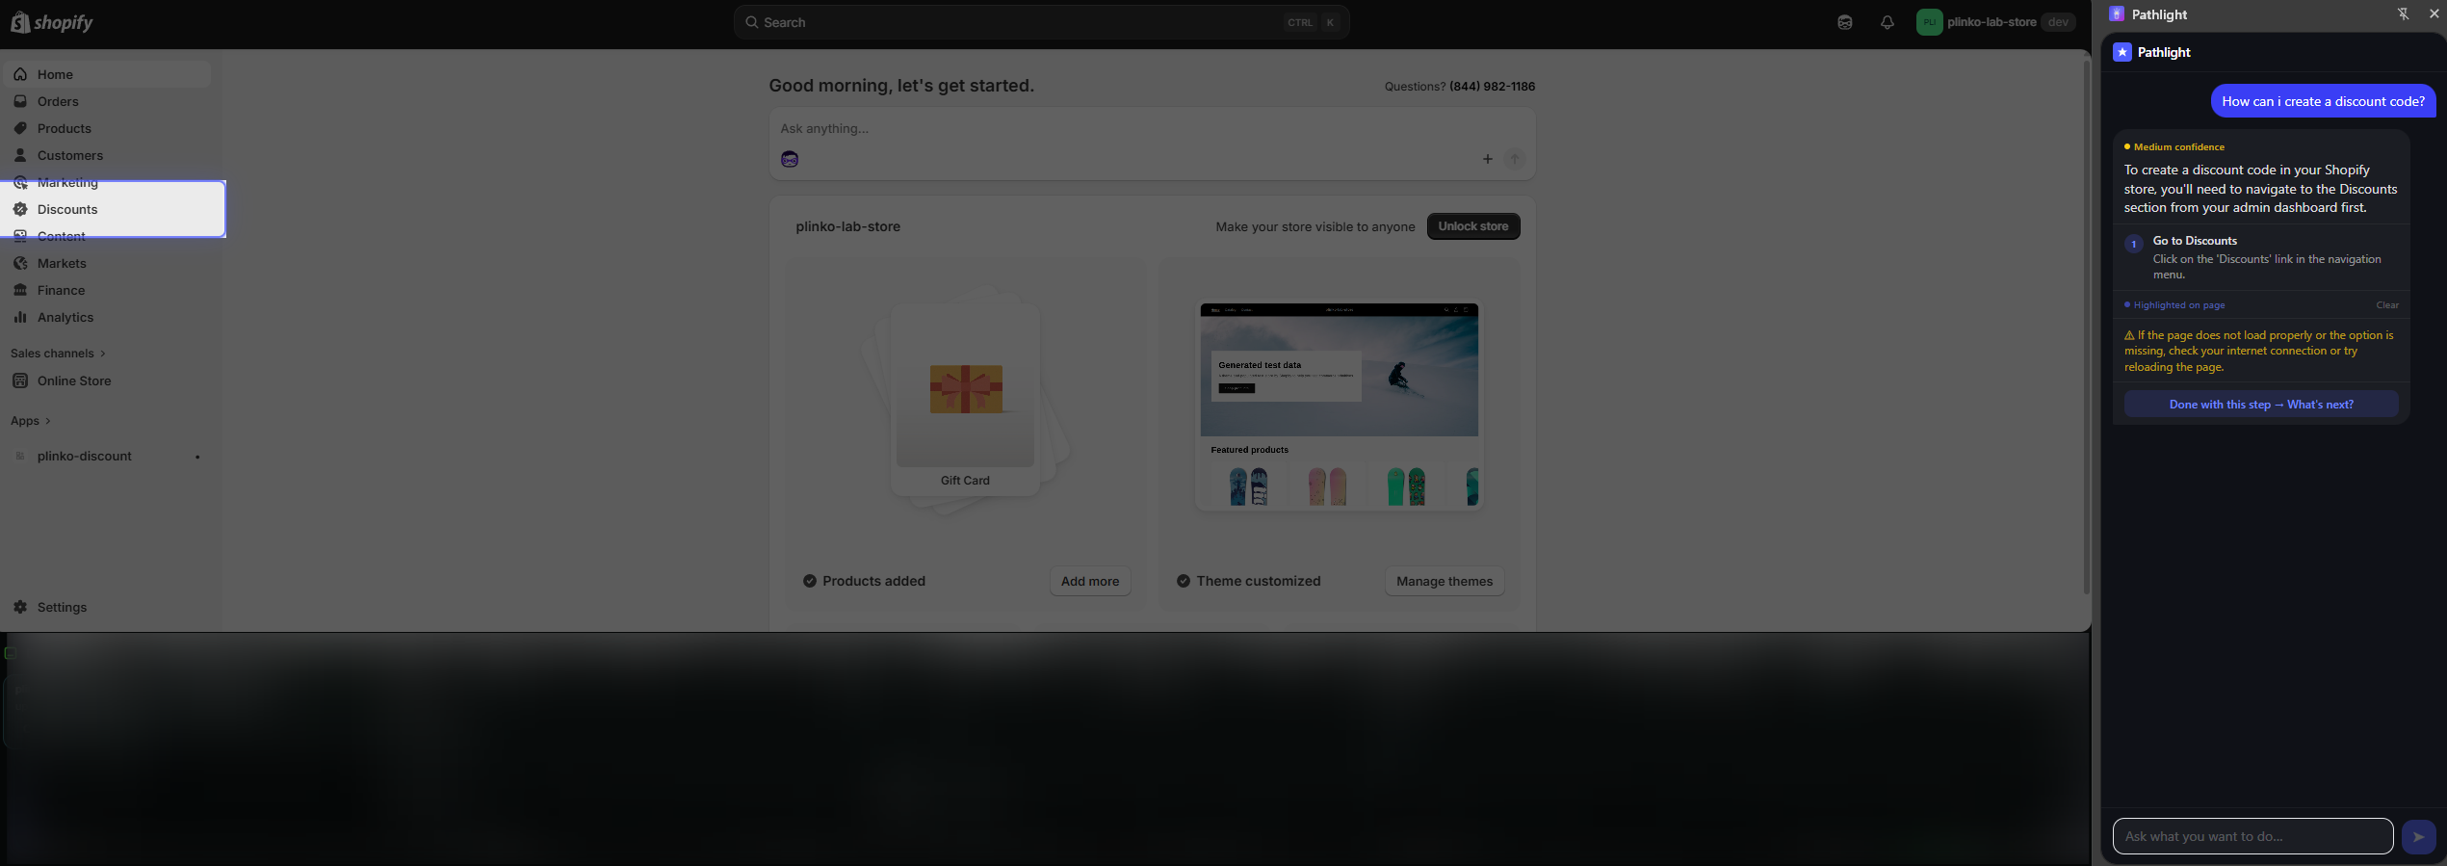The height and width of the screenshot is (866, 2447).
Task: Click the Go to Discounts step title
Action: tap(2195, 241)
